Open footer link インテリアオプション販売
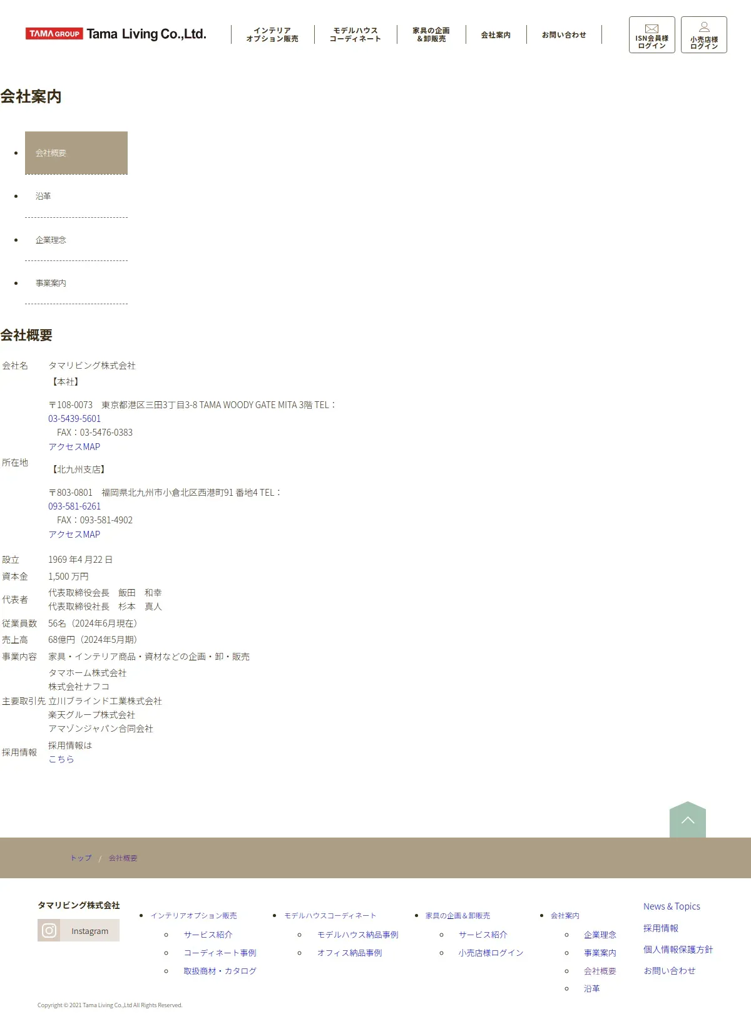751x1031 pixels. click(x=194, y=916)
